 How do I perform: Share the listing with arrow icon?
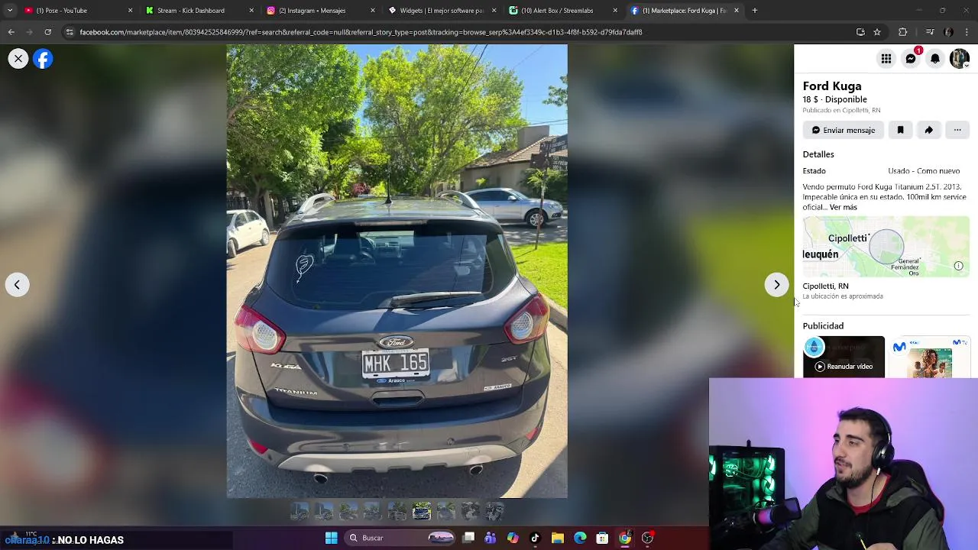pyautogui.click(x=928, y=131)
